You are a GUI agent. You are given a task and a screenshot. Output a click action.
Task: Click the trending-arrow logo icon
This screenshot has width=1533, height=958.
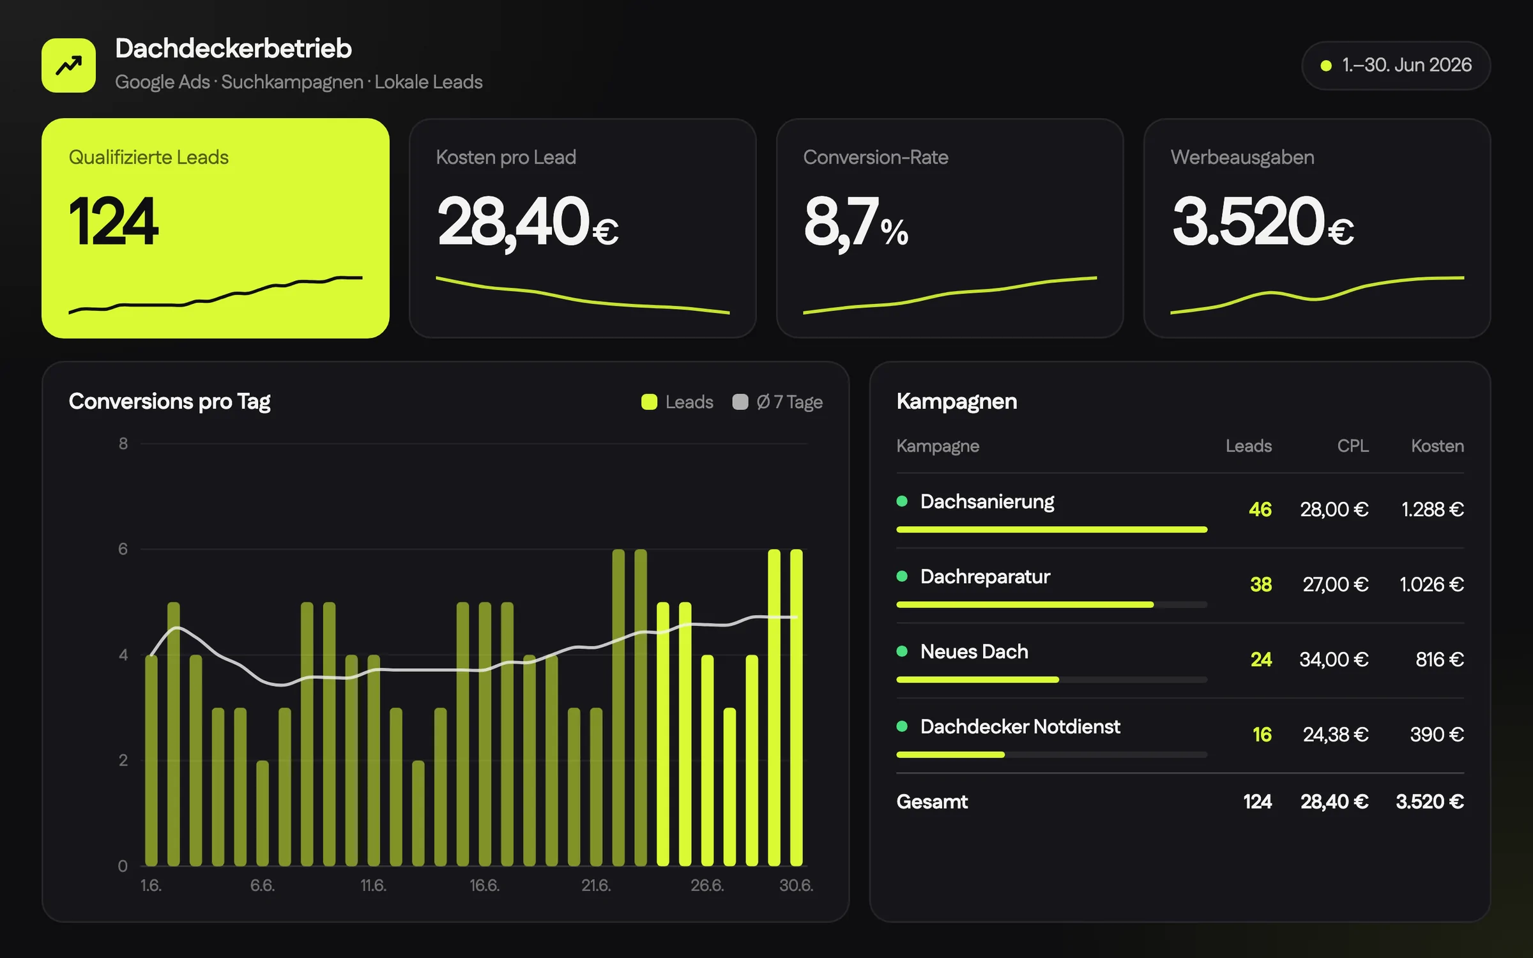(69, 65)
